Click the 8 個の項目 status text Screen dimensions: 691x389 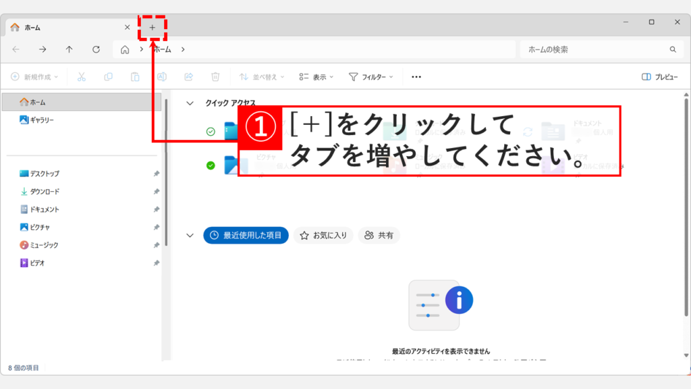point(24,368)
